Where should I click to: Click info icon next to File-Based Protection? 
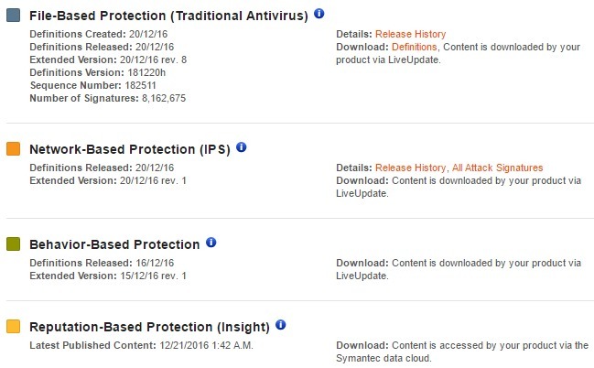point(319,15)
